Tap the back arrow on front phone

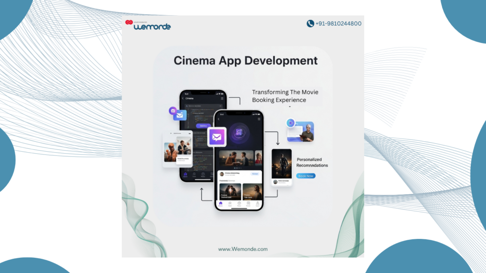(x=219, y=119)
